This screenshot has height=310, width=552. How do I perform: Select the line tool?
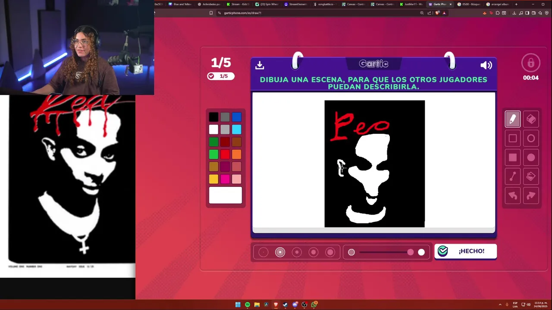click(513, 177)
